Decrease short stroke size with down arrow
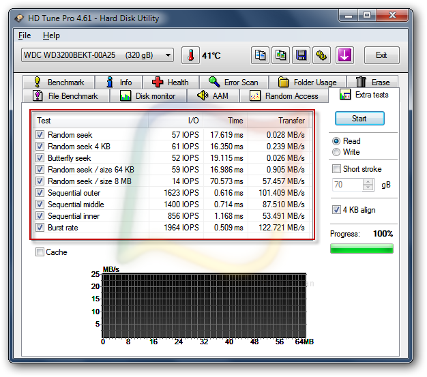Screen dimensions: 427x377 point(368,188)
